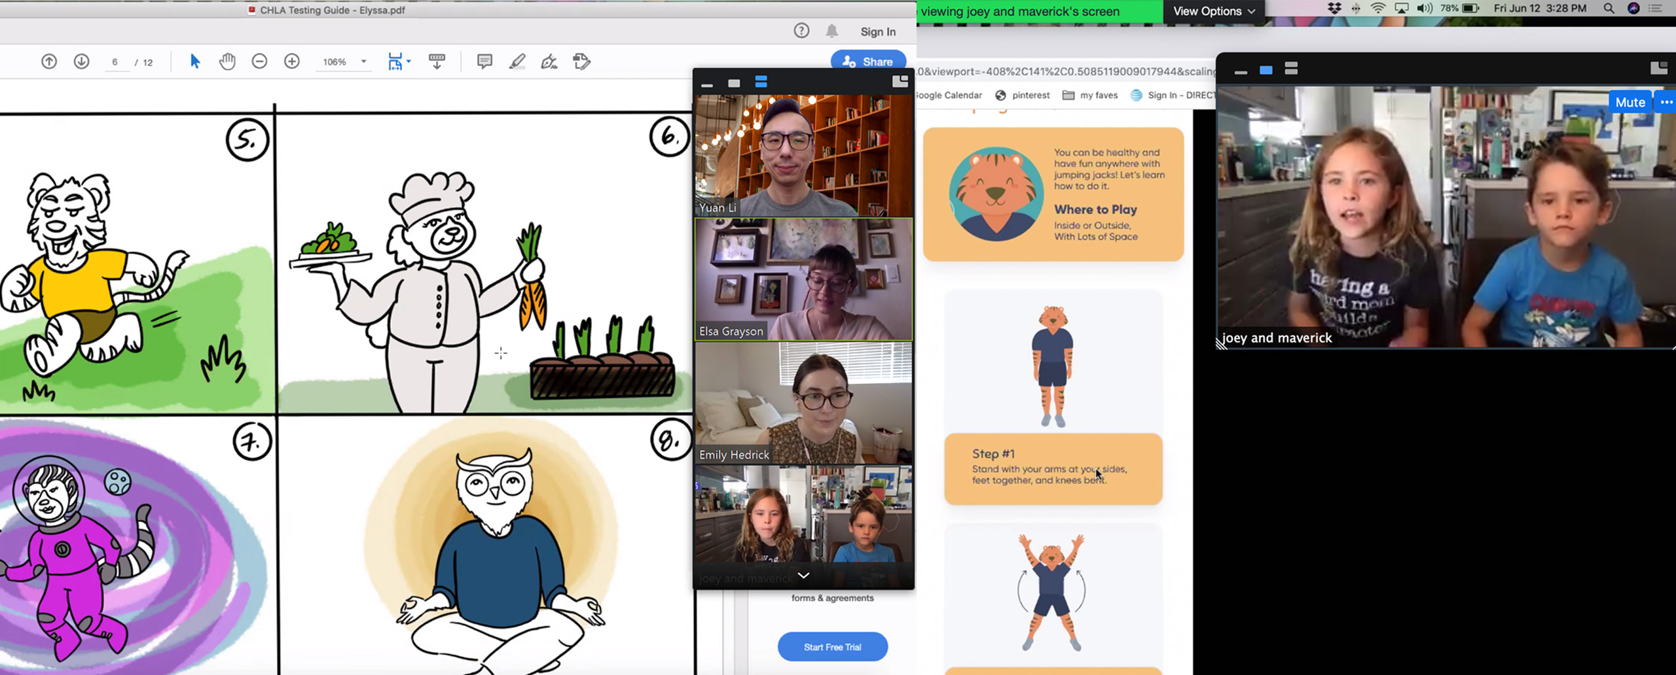
Task: Set large Zoom panel to stacked strip view
Action: (x=1291, y=69)
